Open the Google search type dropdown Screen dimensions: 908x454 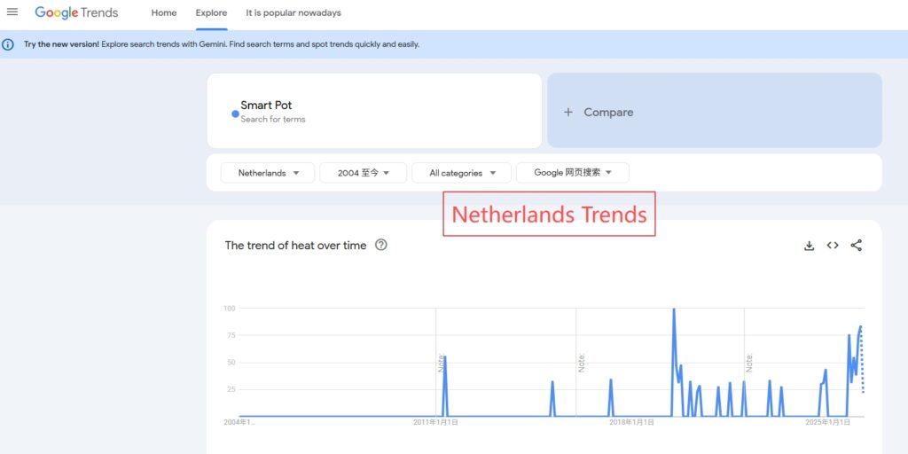point(573,173)
